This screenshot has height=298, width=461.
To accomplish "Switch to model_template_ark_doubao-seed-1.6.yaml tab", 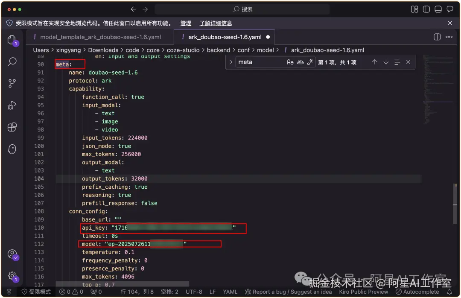I will point(101,37).
